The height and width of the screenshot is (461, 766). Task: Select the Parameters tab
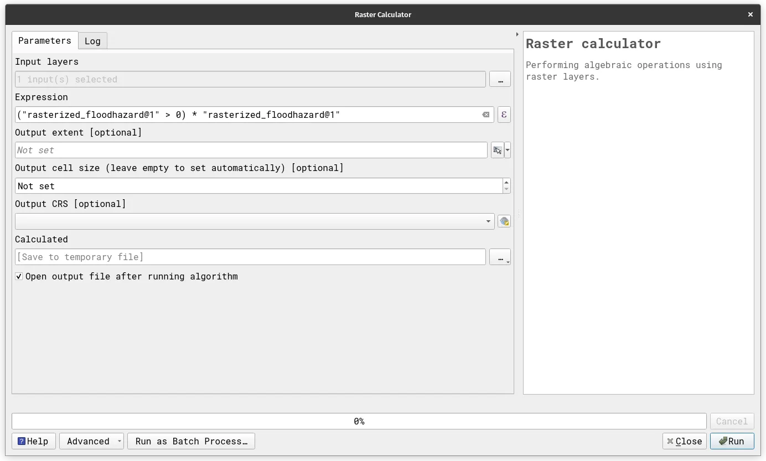point(44,40)
